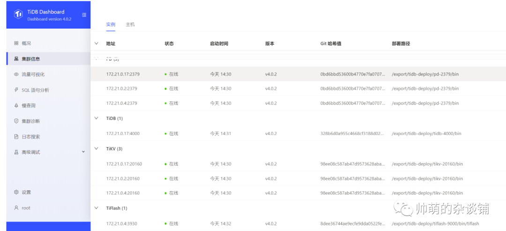Click the 流量可视化 eye icon
The width and height of the screenshot is (506, 231).
(x=16, y=75)
